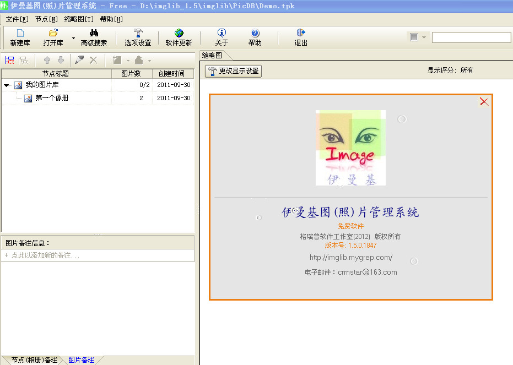Click the search input field in toolbar
This screenshot has height=365, width=513.
[471, 37]
